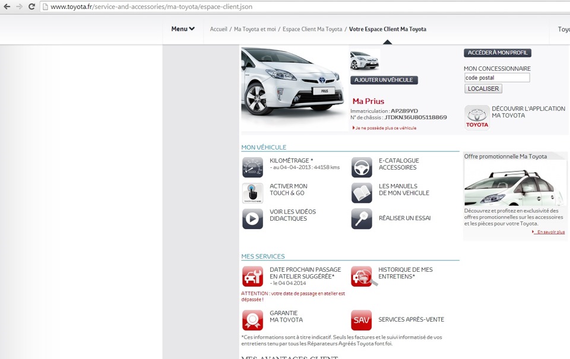
Task: Click the browser forward arrow
Action: [x=19, y=7]
